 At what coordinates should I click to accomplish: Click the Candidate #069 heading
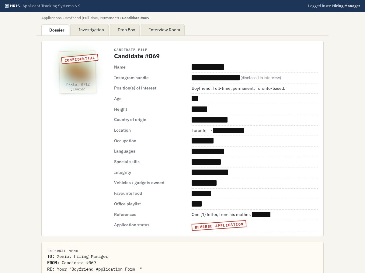pyautogui.click(x=137, y=56)
